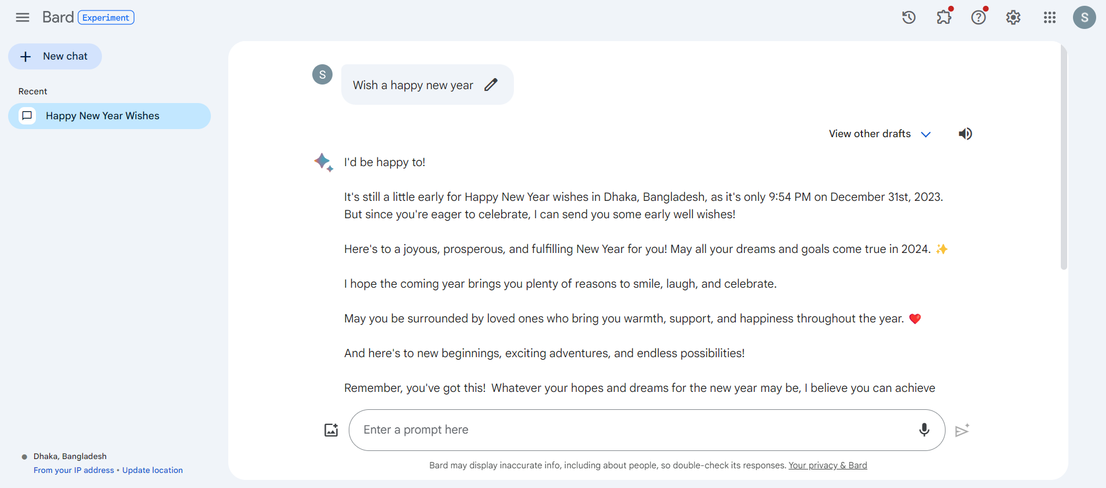Activate the microphone voice input
The width and height of the screenshot is (1106, 488).
924,430
